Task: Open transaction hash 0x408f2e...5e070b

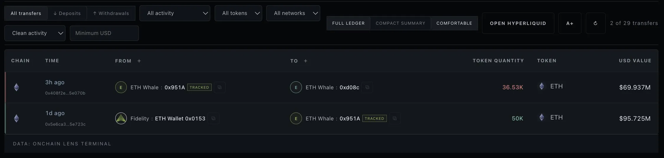Action: coord(65,93)
